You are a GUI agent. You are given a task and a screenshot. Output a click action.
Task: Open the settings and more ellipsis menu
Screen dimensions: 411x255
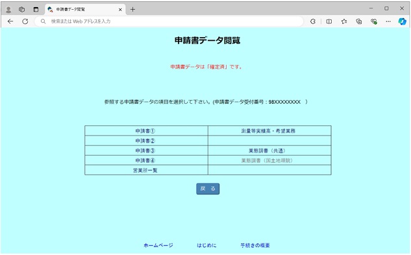point(388,21)
